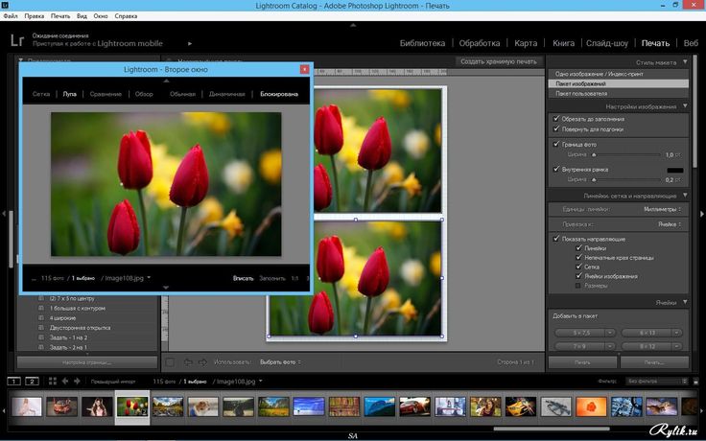Open inner stroke black color swatch
This screenshot has width=706, height=441.
click(x=674, y=170)
